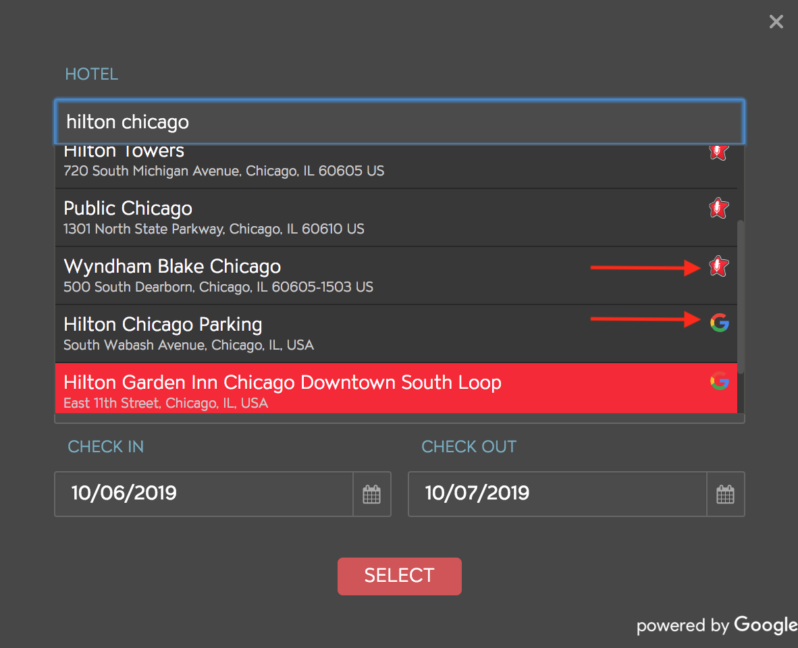Click address South Wabash Avenue, Chicago

pos(188,345)
